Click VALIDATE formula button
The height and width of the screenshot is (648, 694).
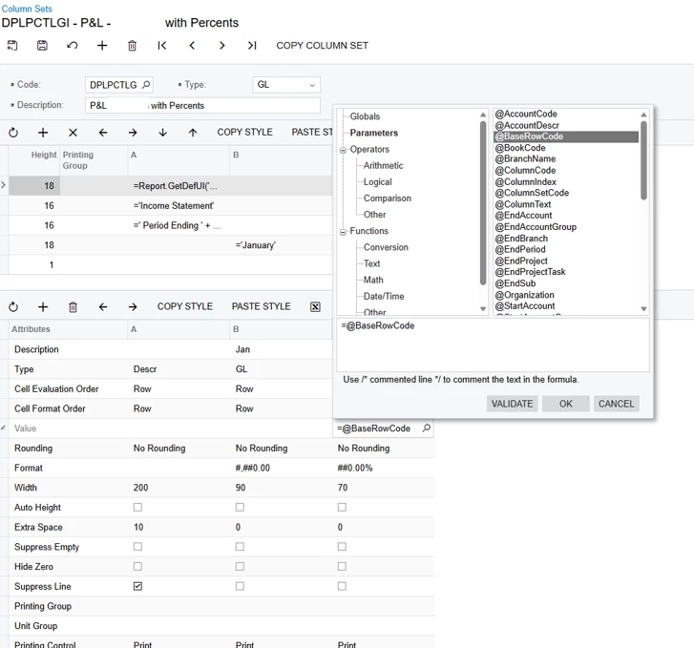[x=512, y=404]
